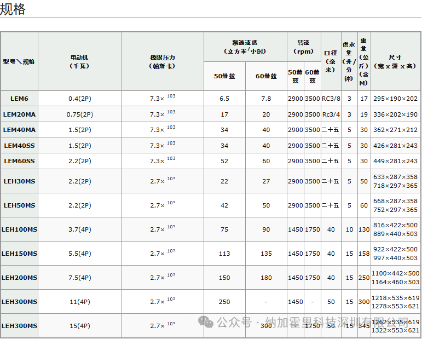Click the dimension 426×281×243
422x339 pixels.
[x=395, y=146]
